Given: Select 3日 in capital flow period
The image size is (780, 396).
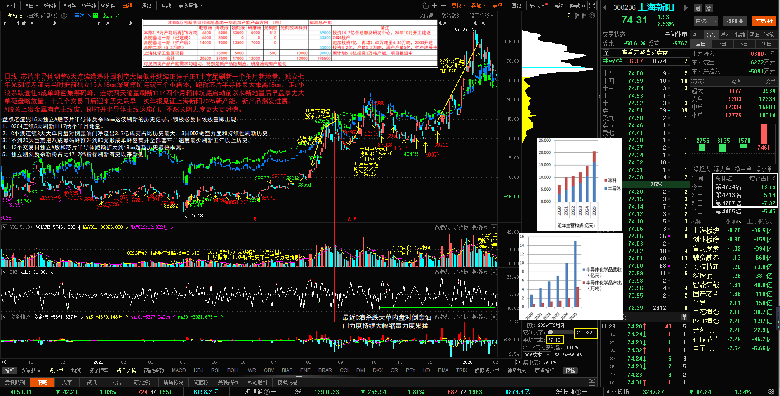Looking at the screenshot, I should (x=722, y=44).
